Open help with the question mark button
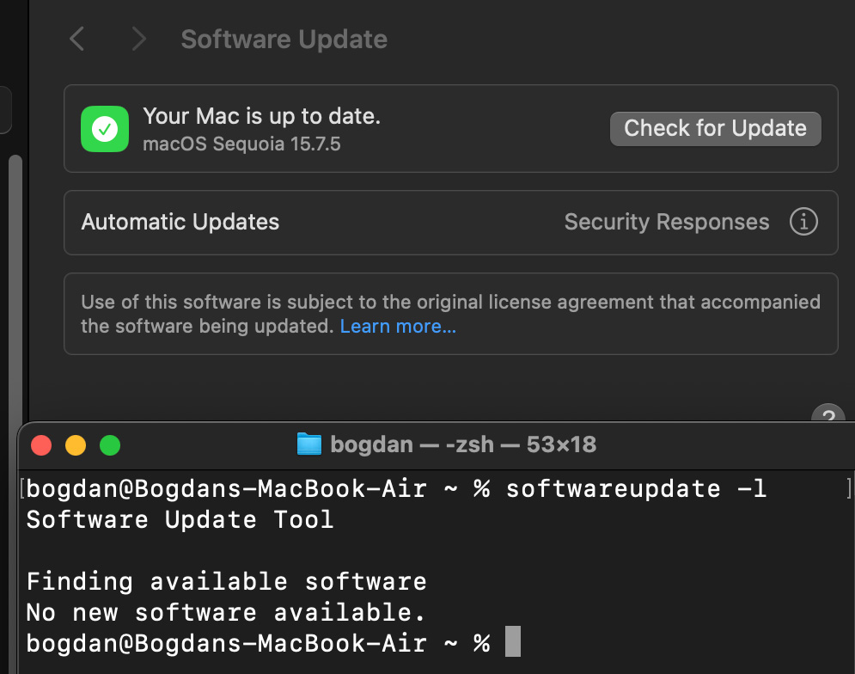 828,414
